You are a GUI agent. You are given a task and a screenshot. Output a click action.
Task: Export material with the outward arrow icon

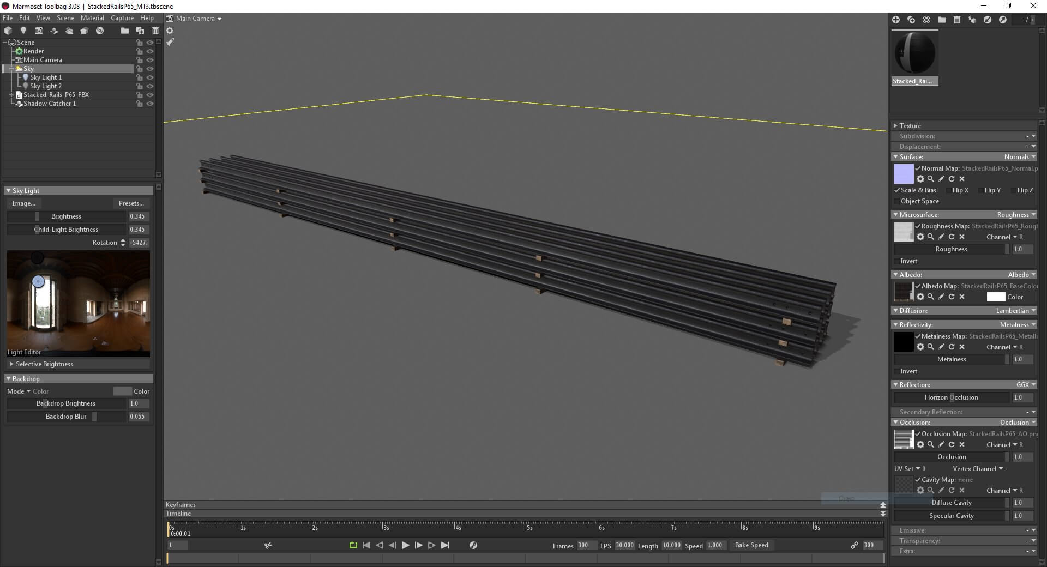pyautogui.click(x=1003, y=20)
